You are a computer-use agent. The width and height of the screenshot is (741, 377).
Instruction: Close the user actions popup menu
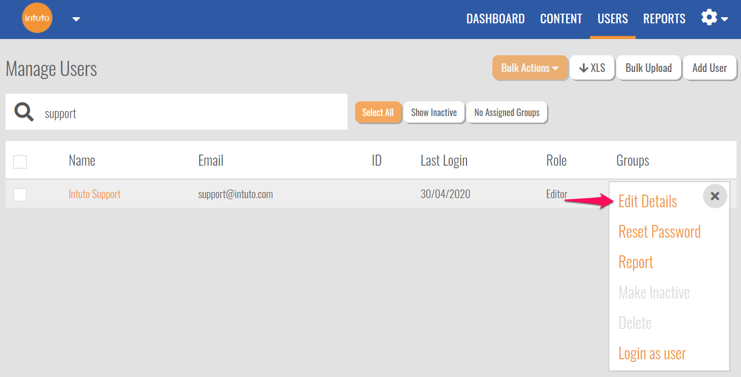715,196
